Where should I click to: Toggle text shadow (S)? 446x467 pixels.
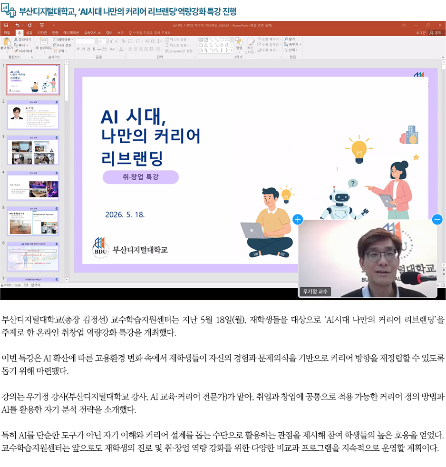pos(94,49)
